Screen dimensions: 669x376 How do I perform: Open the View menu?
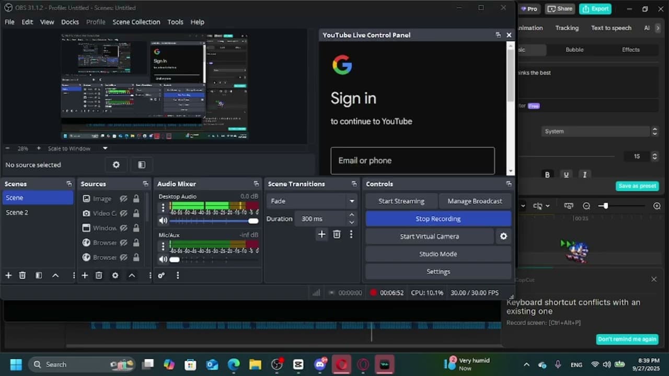click(47, 22)
